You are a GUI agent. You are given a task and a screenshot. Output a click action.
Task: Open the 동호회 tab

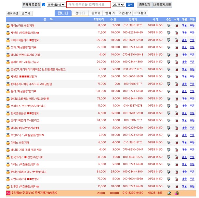point(96,13)
